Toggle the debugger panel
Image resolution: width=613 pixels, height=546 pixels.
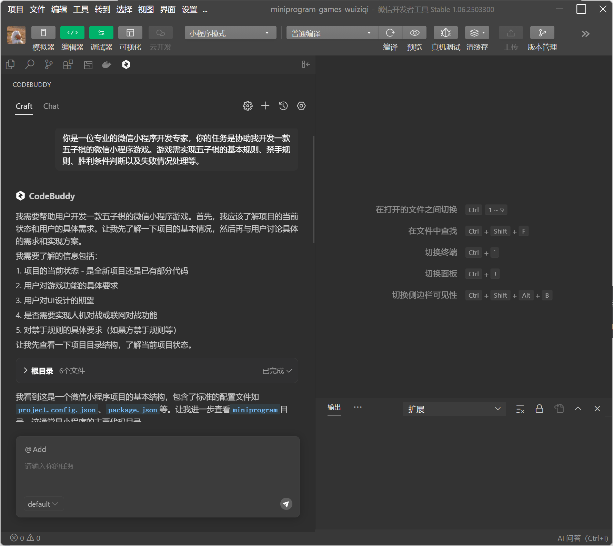(101, 33)
